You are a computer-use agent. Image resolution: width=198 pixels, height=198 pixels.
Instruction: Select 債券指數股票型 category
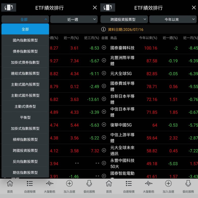[25, 51]
